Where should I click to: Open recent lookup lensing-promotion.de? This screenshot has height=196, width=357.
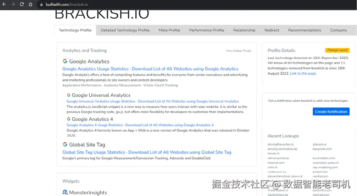(282, 149)
